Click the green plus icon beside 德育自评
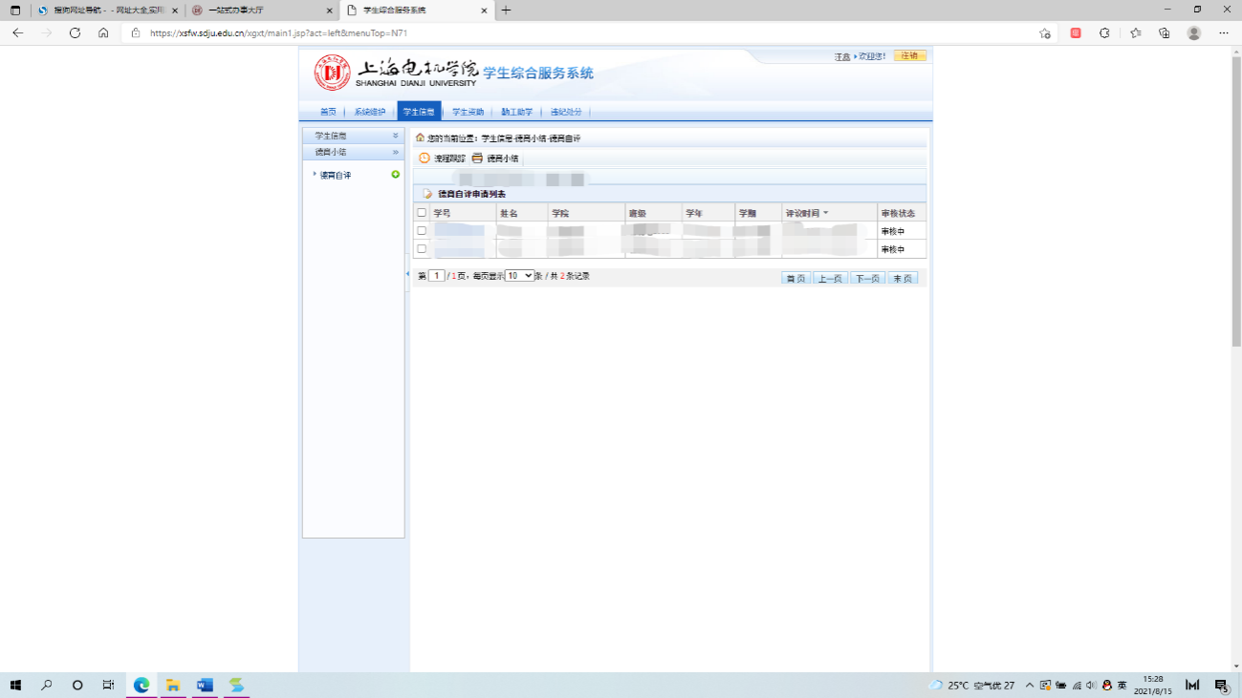 [396, 175]
